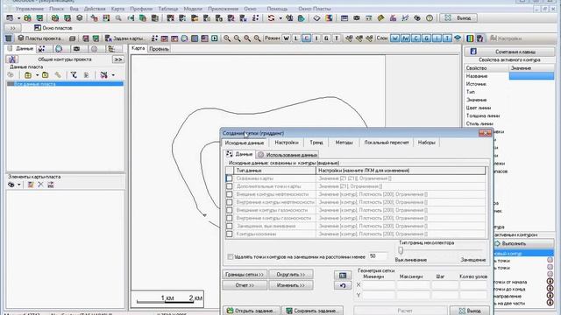Switch to Локальный пересчет tab
This screenshot has width=561, height=315.
coord(387,143)
